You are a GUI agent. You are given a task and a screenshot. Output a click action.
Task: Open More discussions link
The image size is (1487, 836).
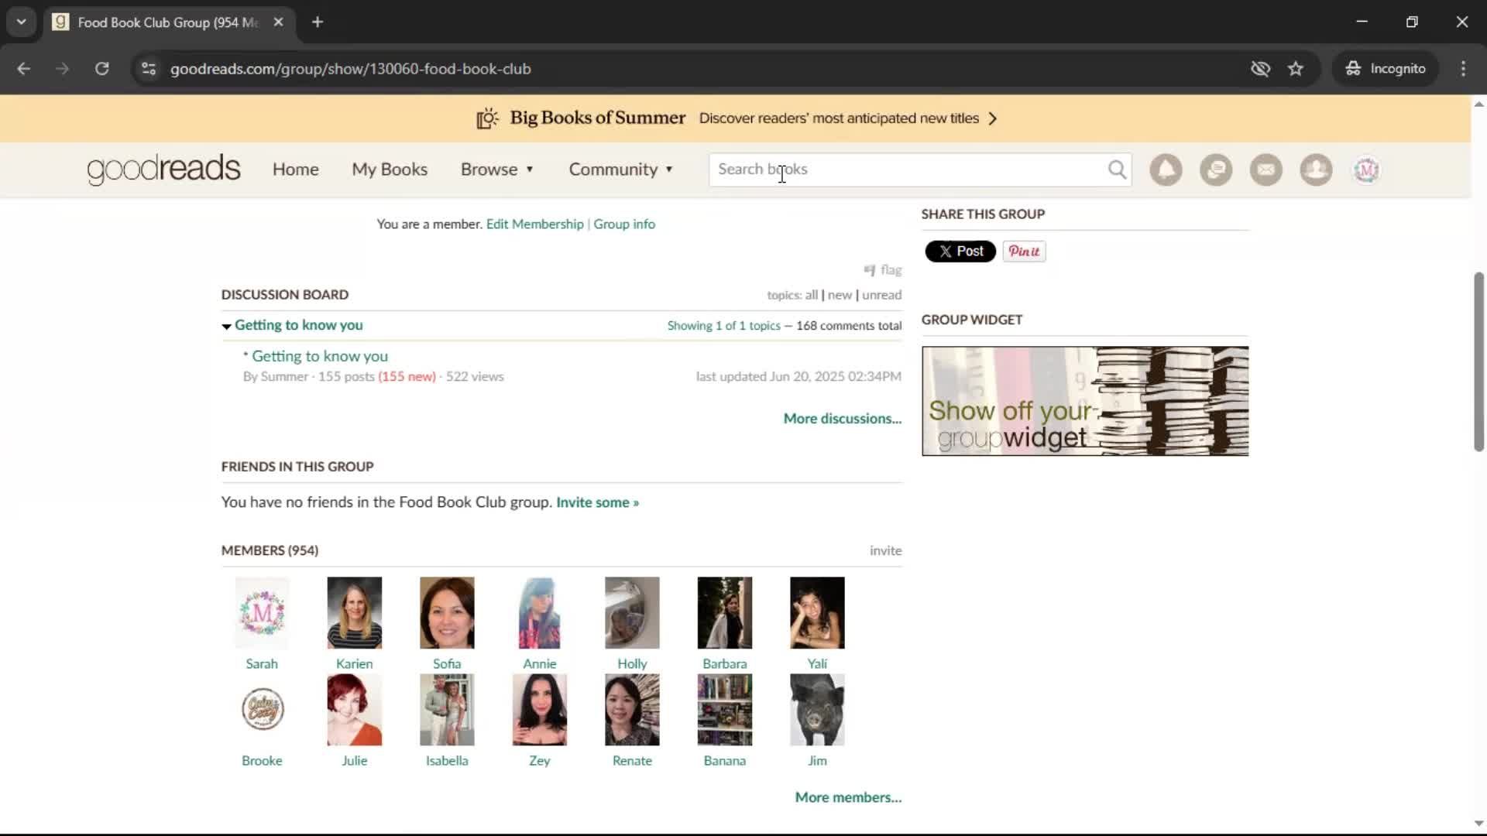[x=843, y=419]
